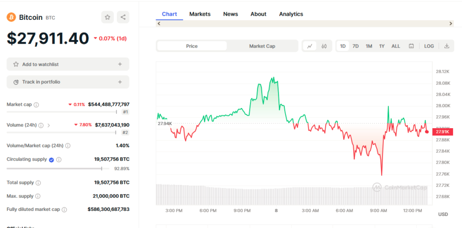Open the Markets tab

click(200, 14)
